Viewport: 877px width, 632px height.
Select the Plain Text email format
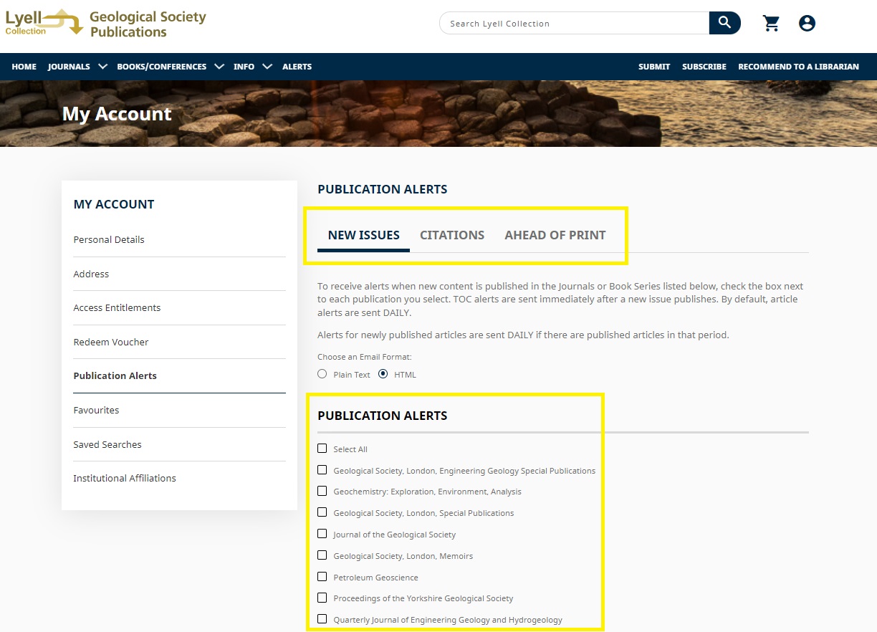(x=322, y=374)
